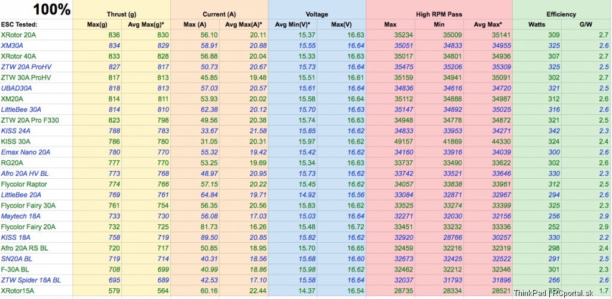Click the High RPM Pass header
Image resolution: width=612 pixels, height=299 pixels.
(x=439, y=14)
